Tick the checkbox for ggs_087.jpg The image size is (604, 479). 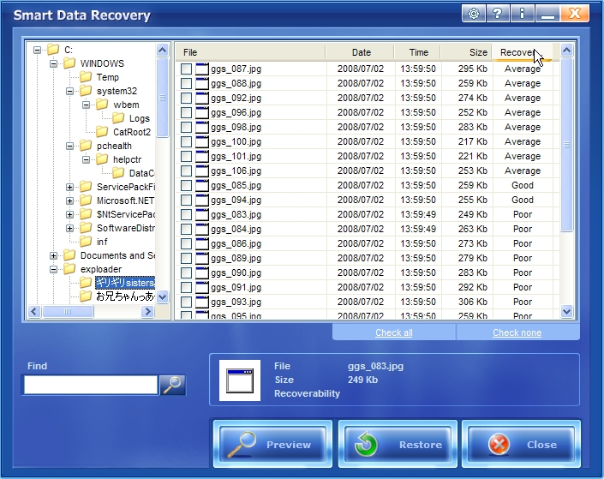(x=186, y=69)
